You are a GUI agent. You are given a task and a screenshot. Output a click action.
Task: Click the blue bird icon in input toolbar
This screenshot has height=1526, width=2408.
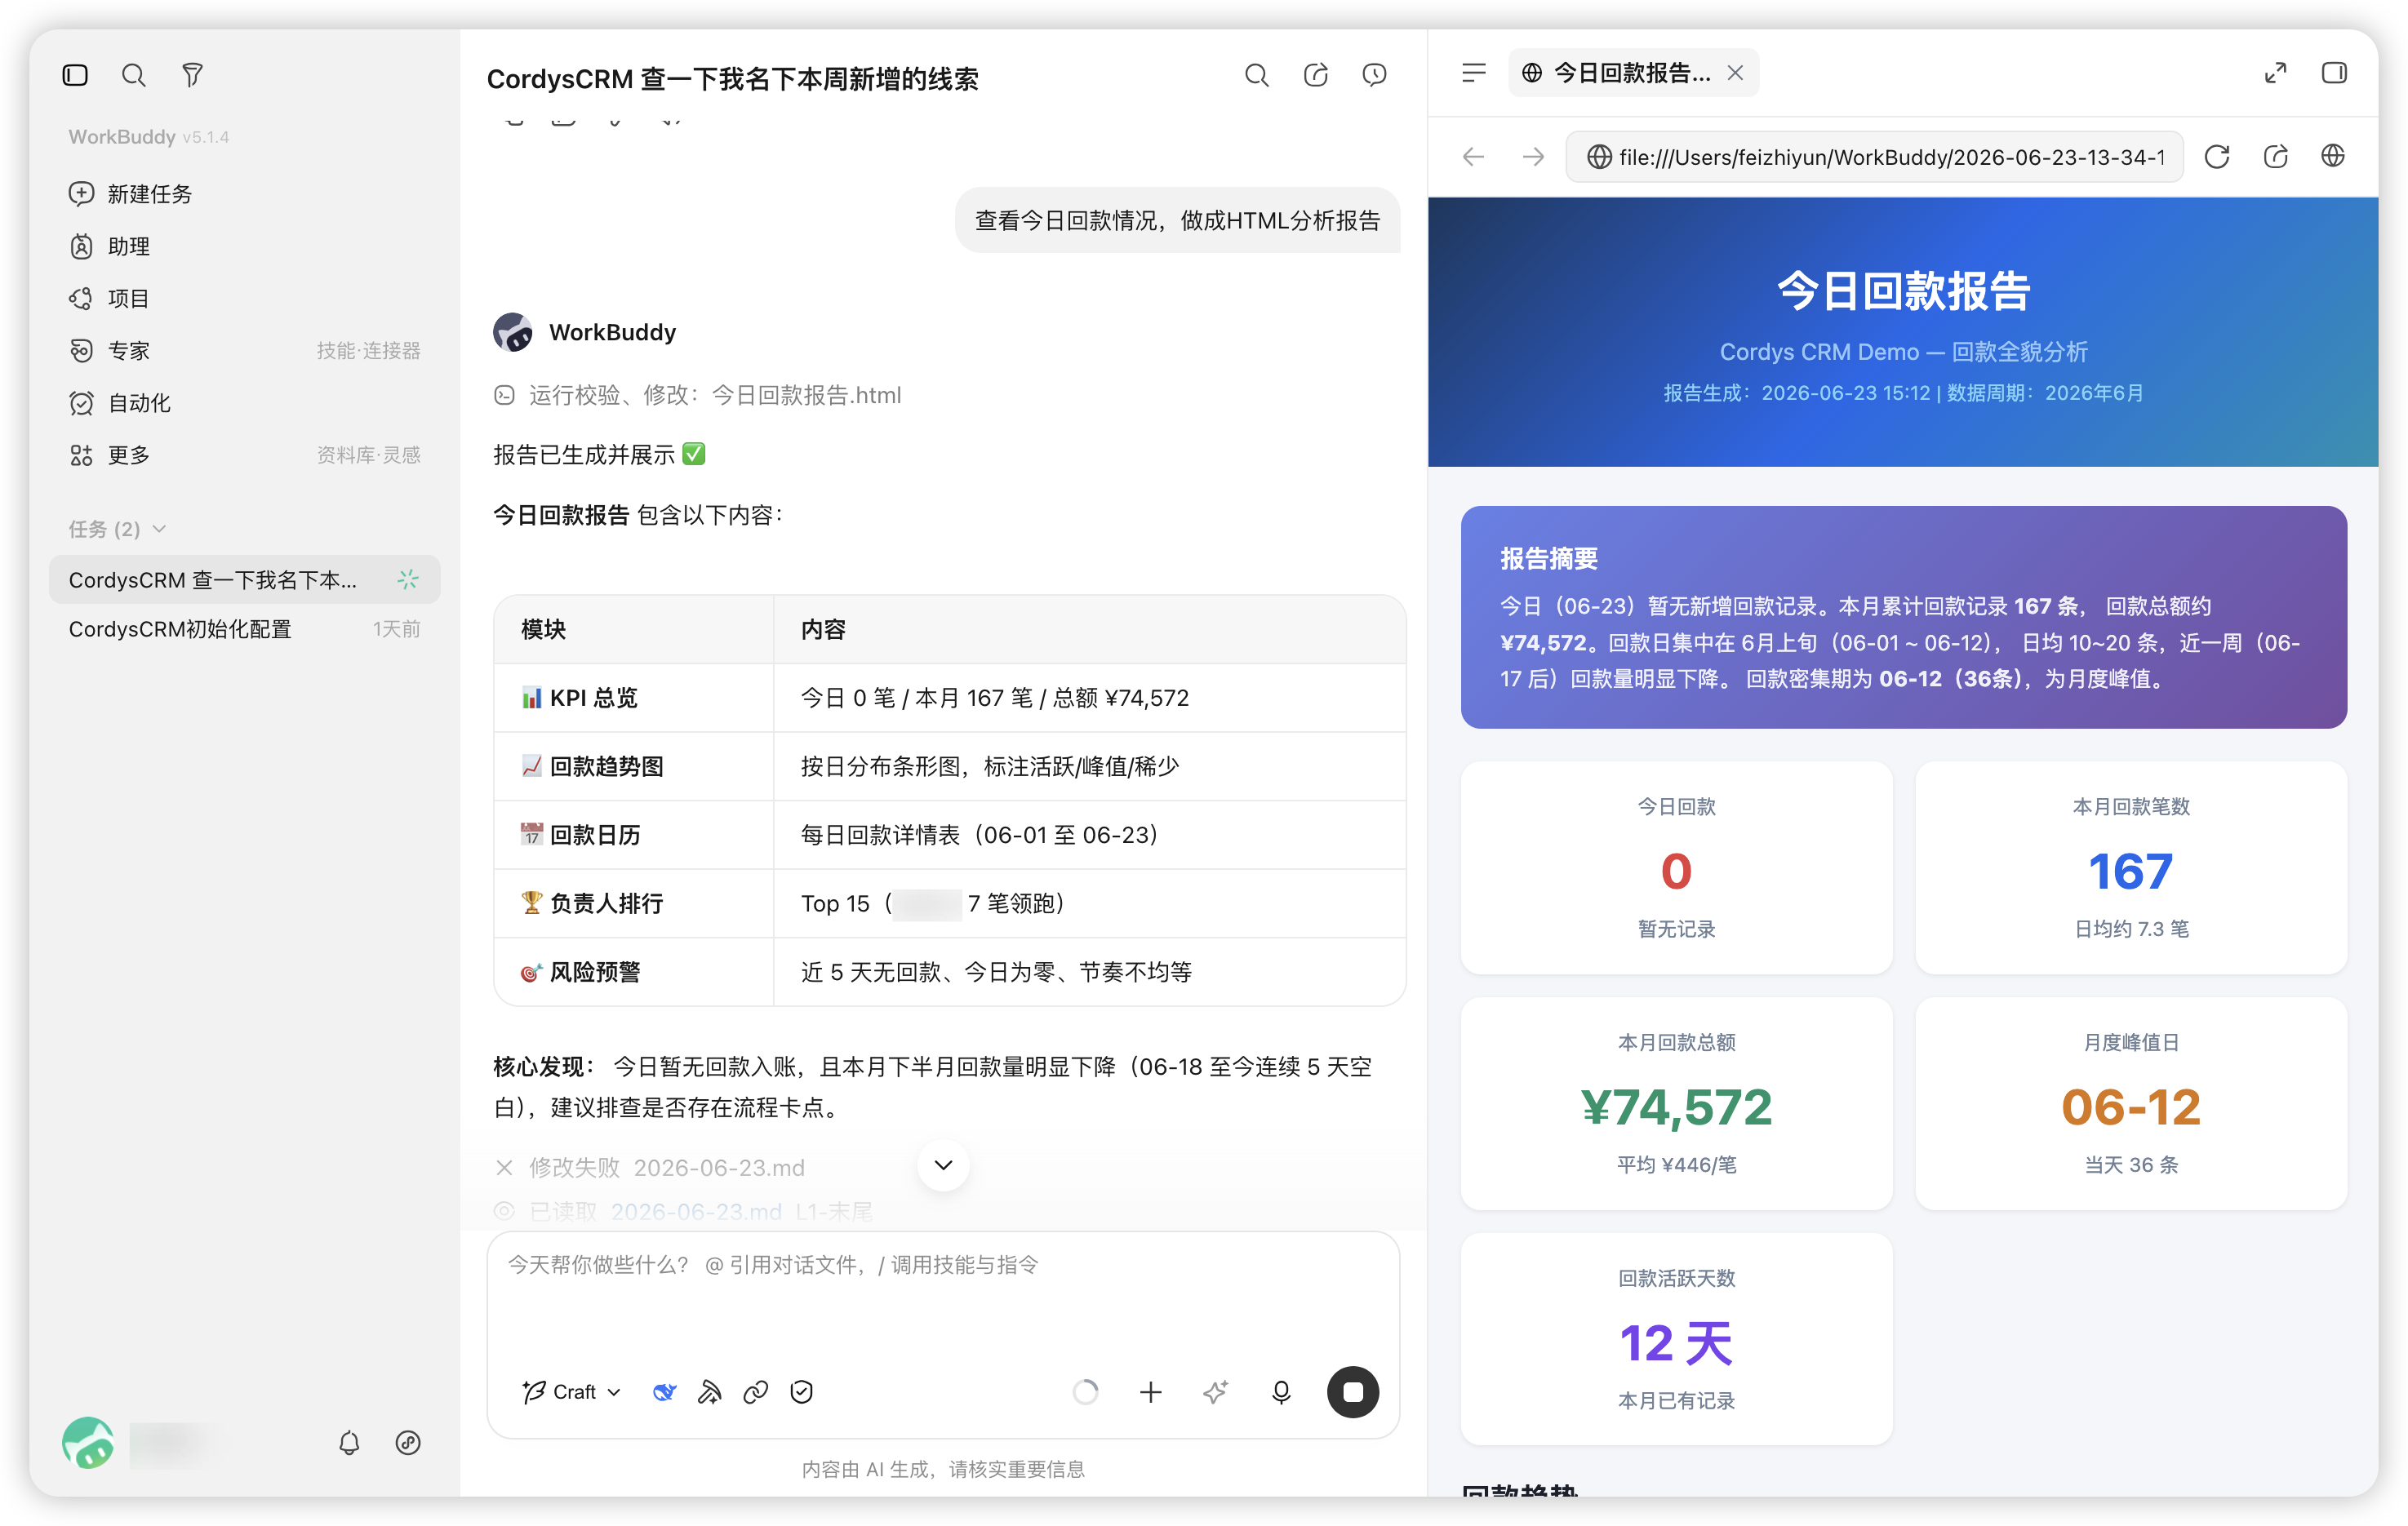(x=664, y=1392)
